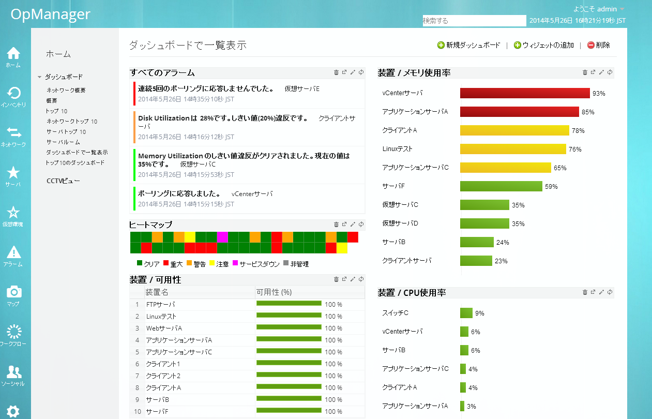Screen dimensions: 652x419
Task: Pop out the 装置 / CPU使用率 widget
Action: coord(593,292)
